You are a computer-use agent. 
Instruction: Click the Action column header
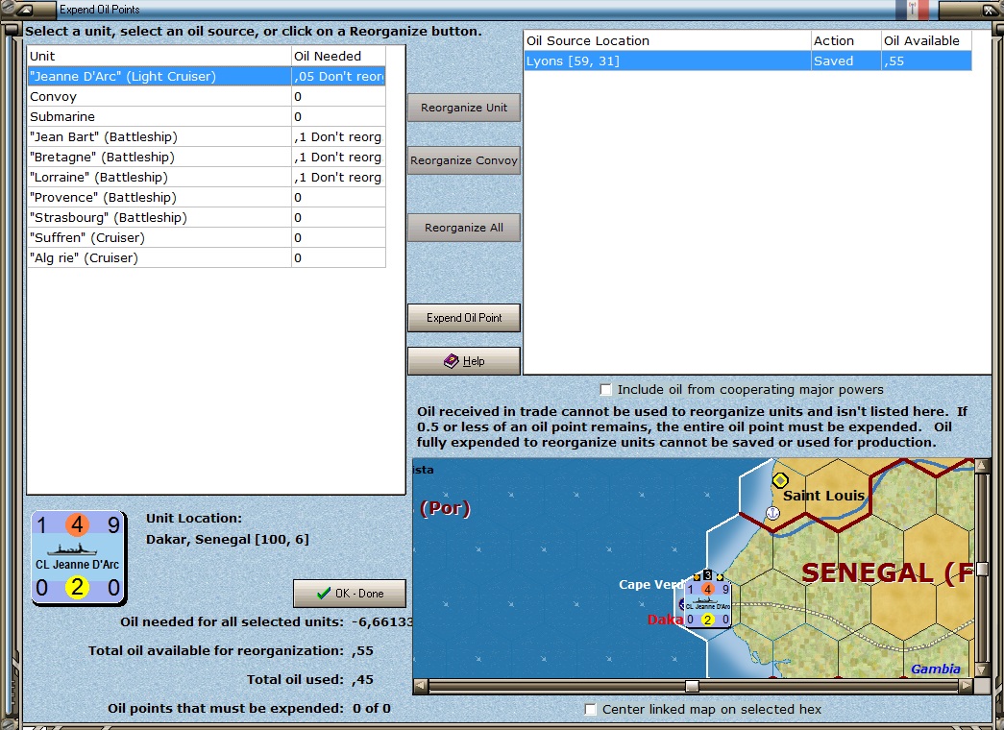845,41
